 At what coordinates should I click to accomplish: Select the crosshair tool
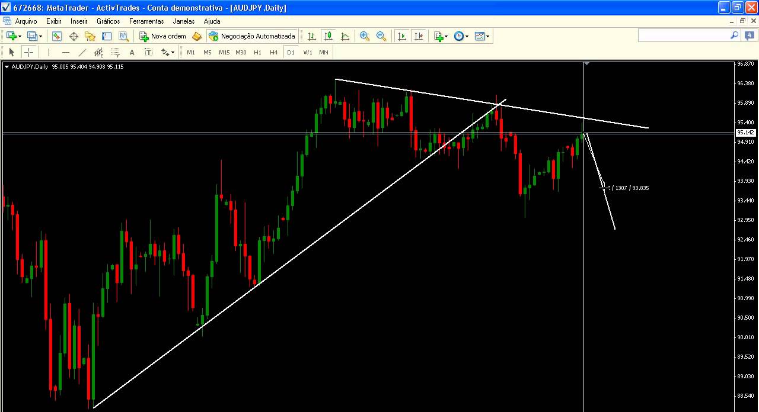tap(28, 52)
